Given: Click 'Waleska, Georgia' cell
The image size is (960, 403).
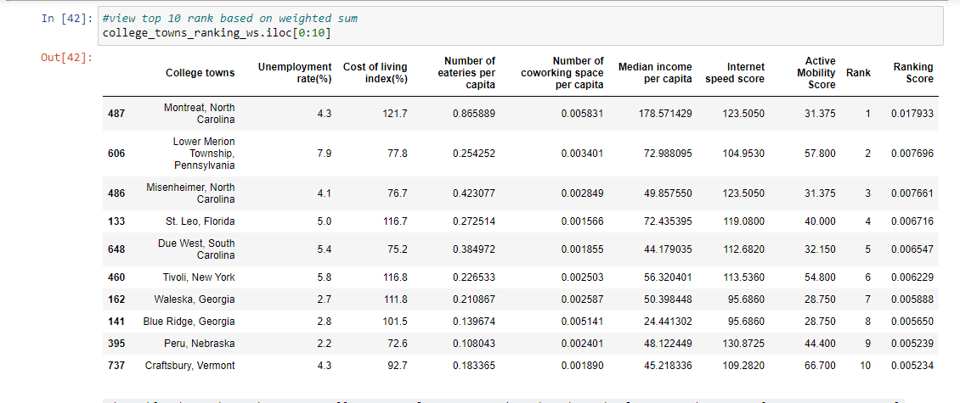Looking at the screenshot, I should click(194, 299).
